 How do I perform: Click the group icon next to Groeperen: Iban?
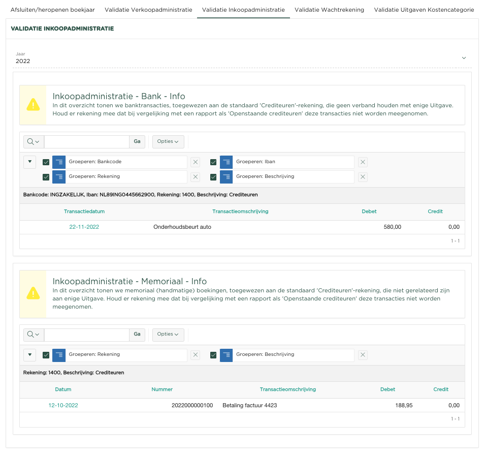pyautogui.click(x=227, y=162)
